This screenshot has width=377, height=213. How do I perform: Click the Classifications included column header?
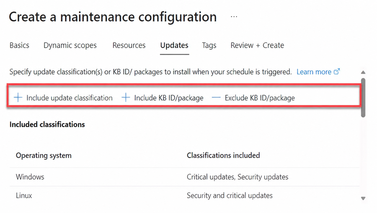point(223,155)
